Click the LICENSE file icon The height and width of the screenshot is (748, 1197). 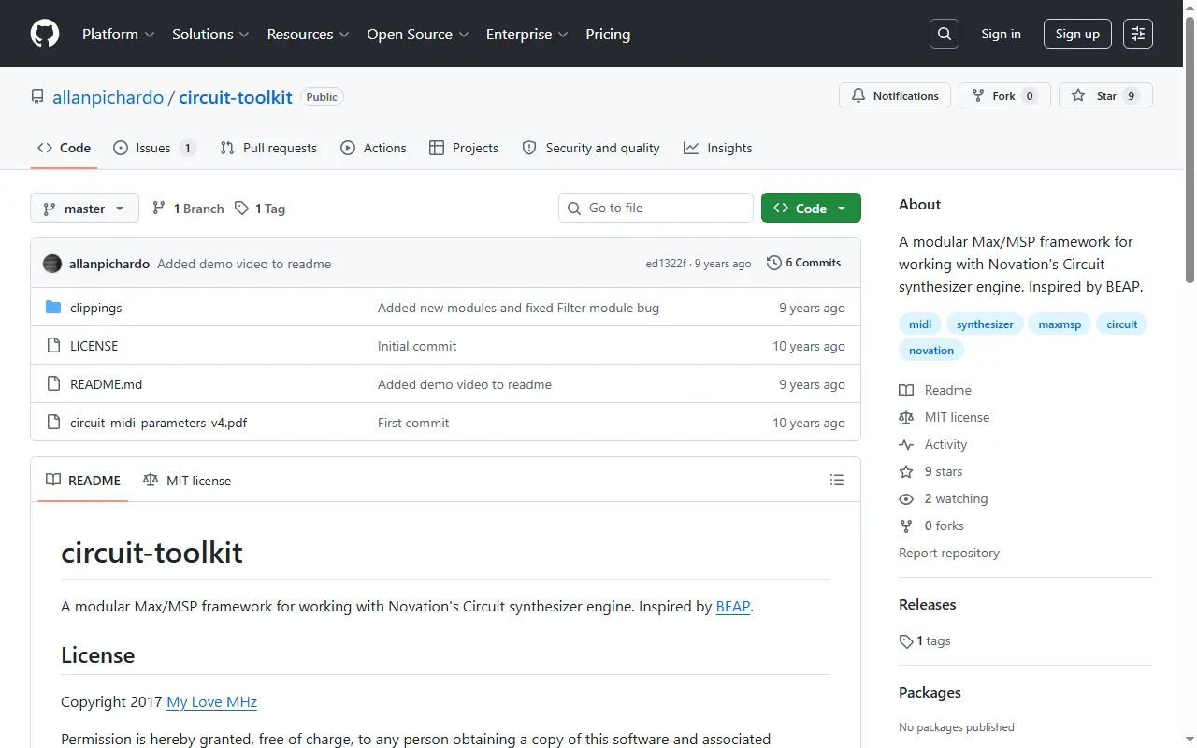tap(53, 346)
